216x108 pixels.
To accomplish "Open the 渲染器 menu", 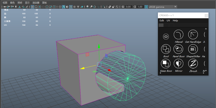I will pos(36,3).
